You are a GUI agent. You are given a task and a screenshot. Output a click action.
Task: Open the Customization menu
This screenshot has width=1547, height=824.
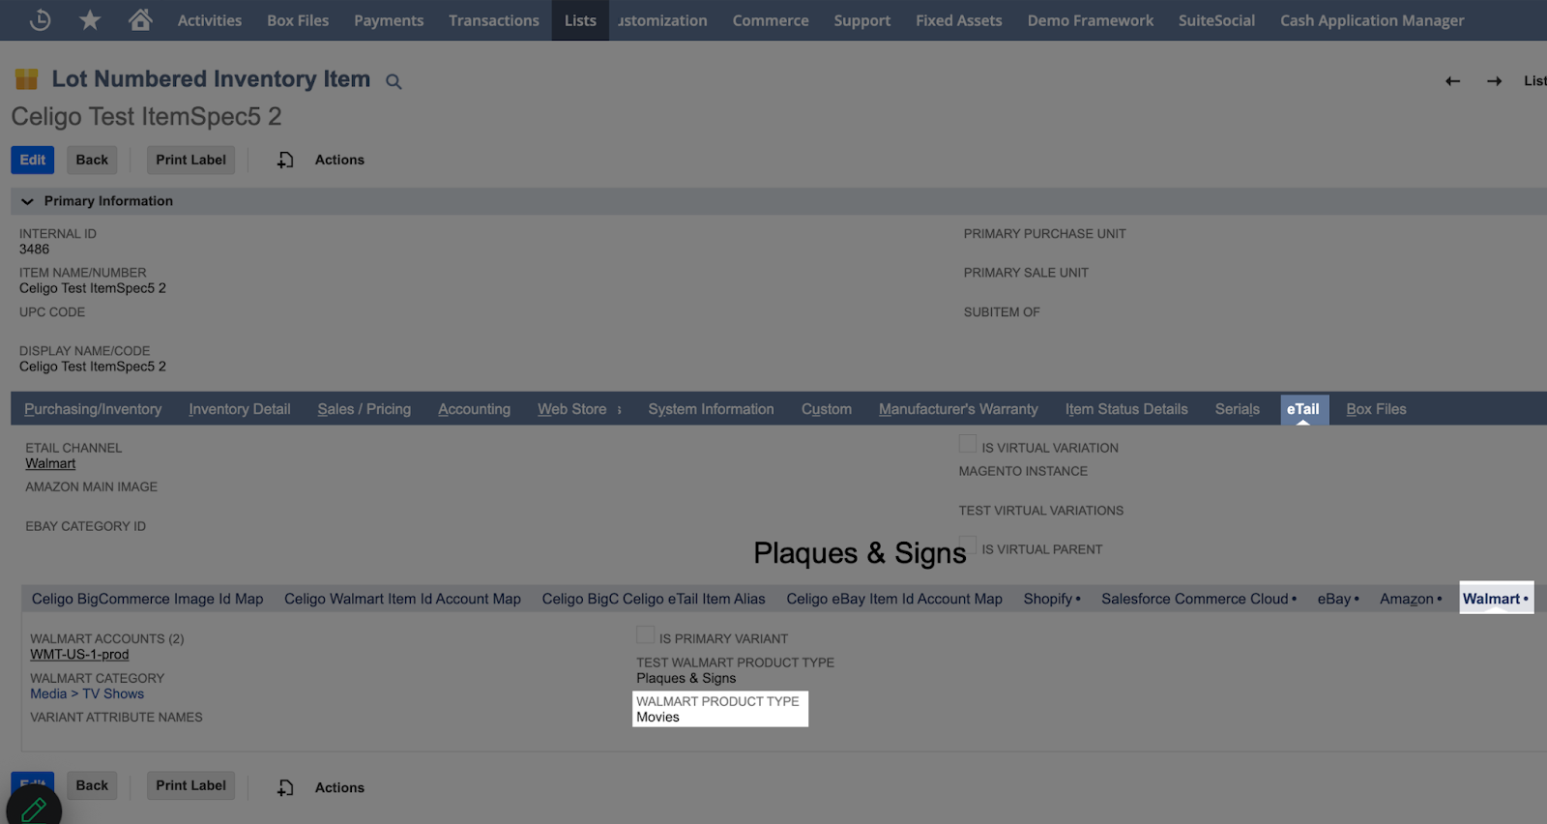663,20
